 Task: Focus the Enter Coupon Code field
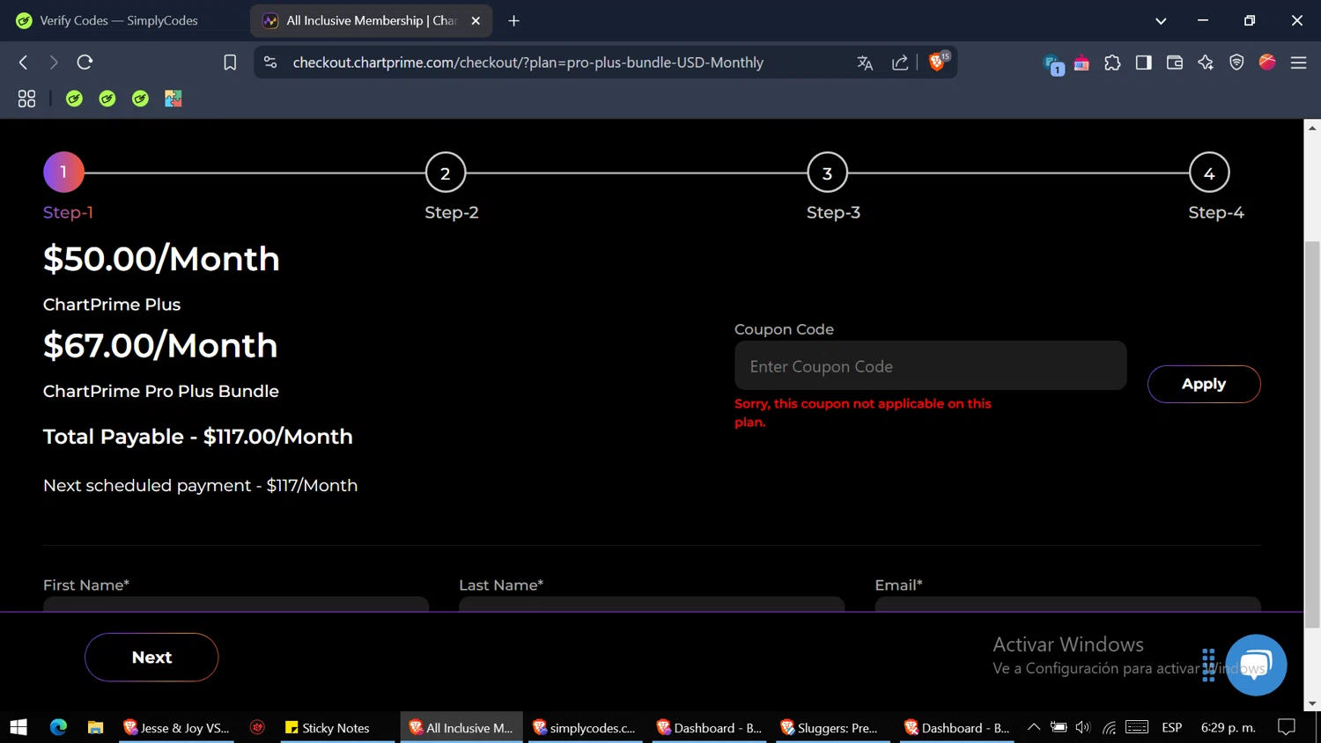pyautogui.click(x=930, y=365)
